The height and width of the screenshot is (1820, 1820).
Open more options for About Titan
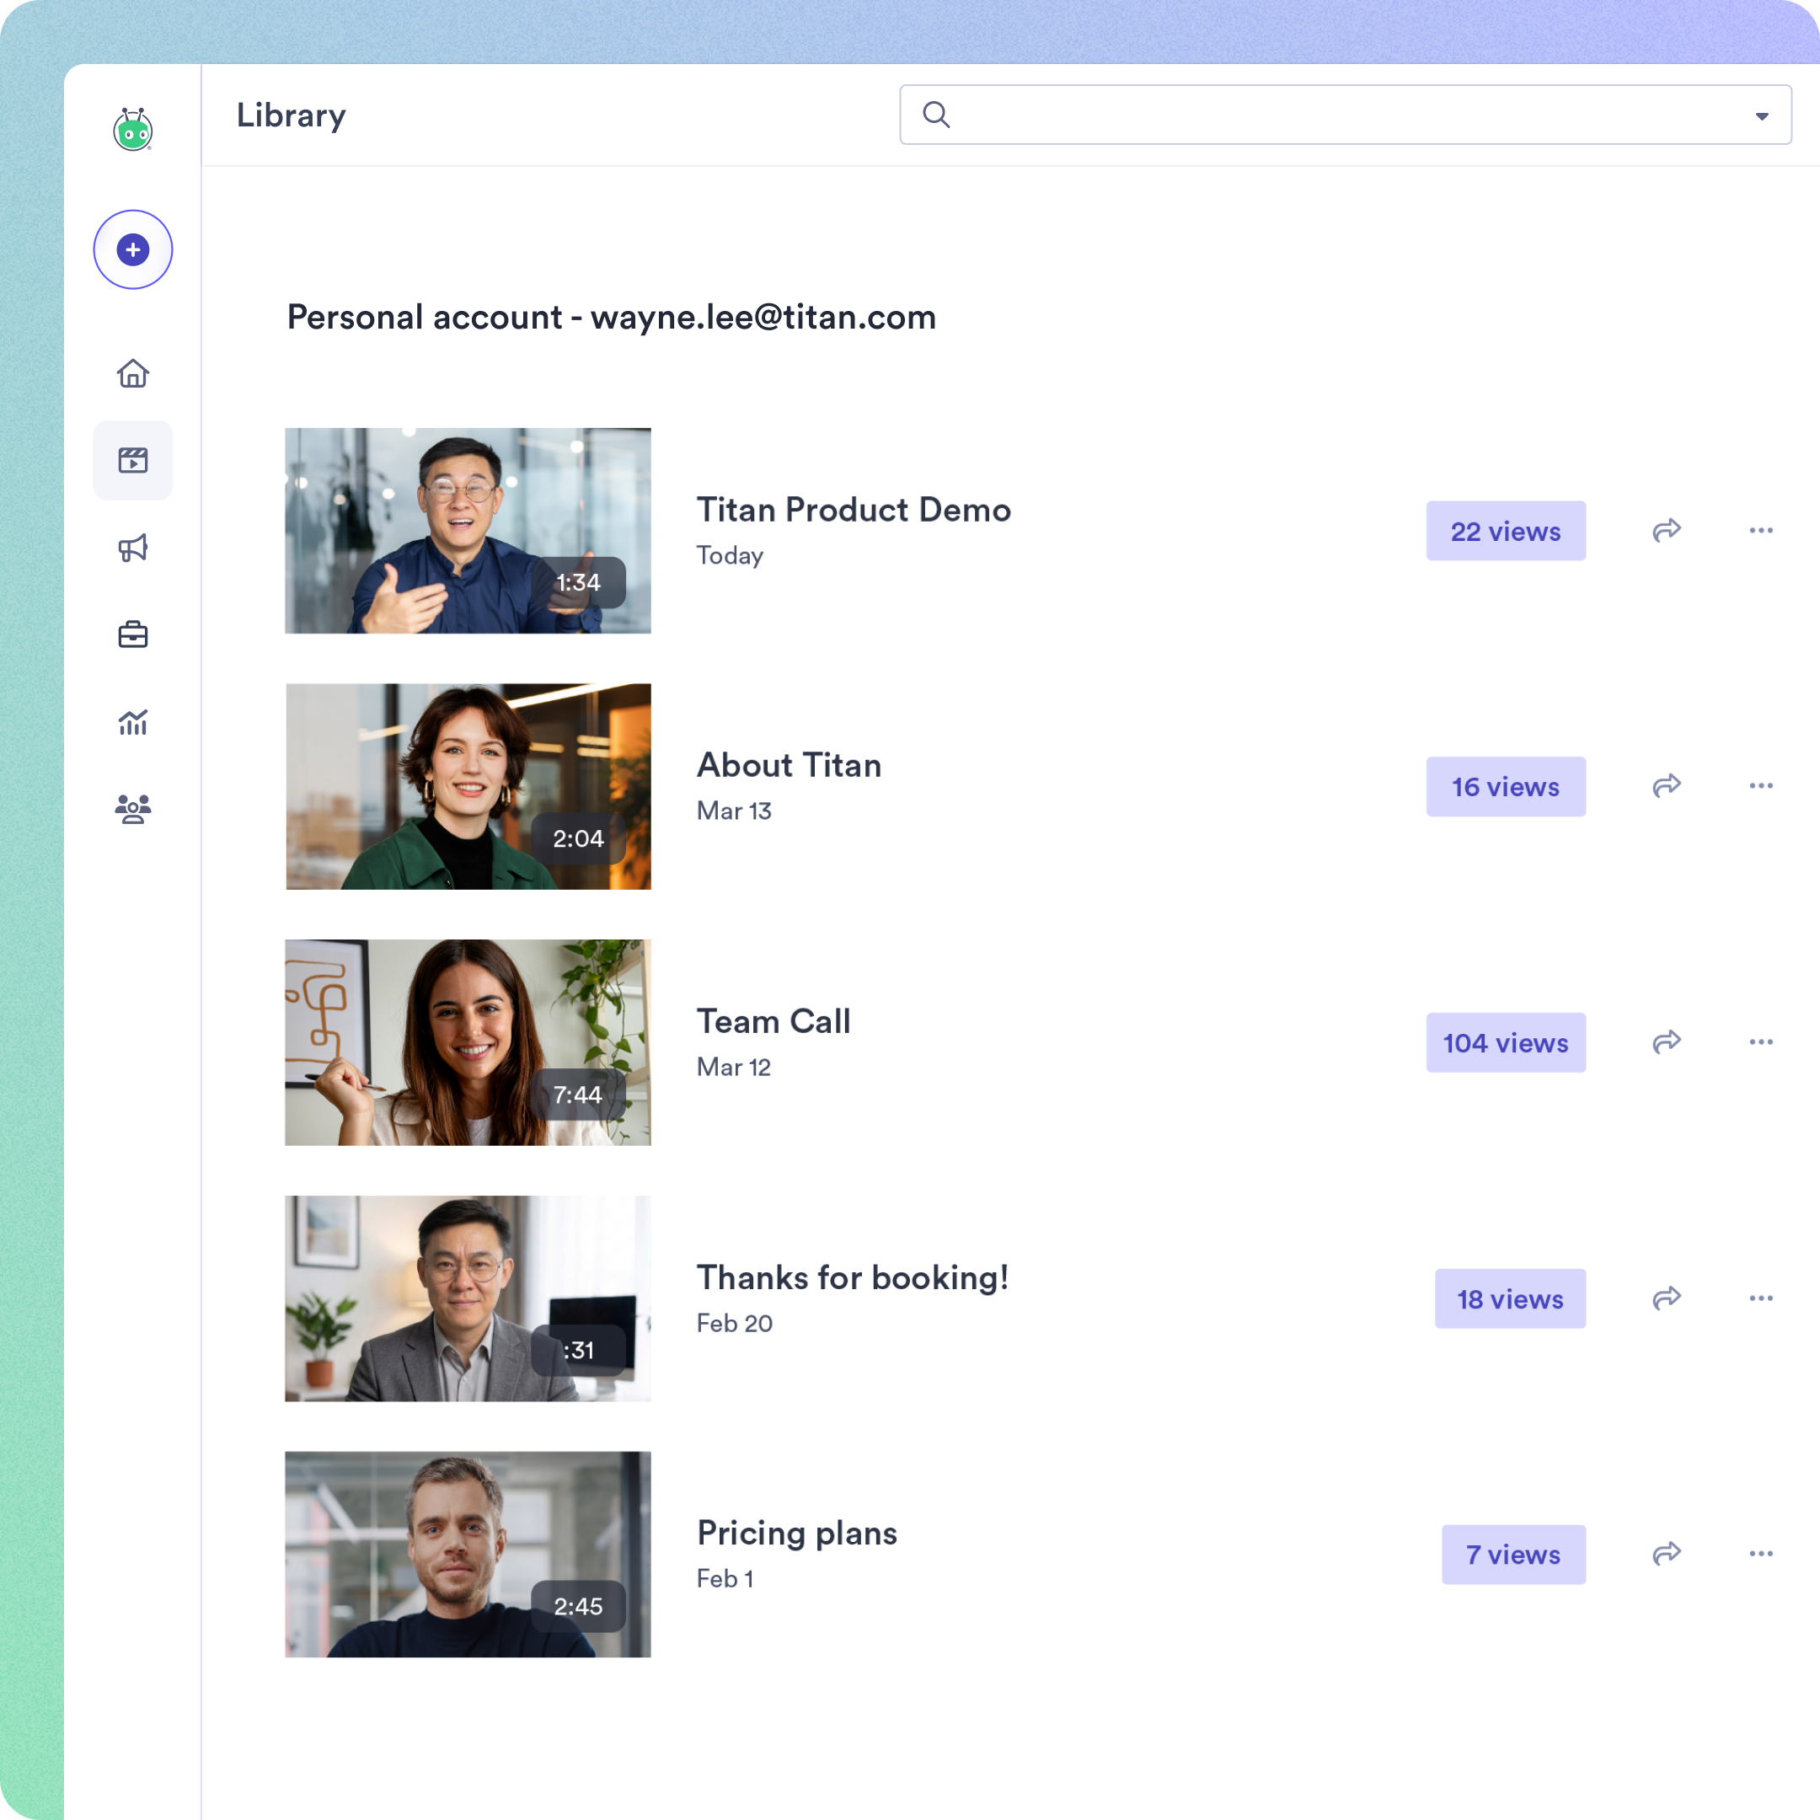(x=1761, y=785)
